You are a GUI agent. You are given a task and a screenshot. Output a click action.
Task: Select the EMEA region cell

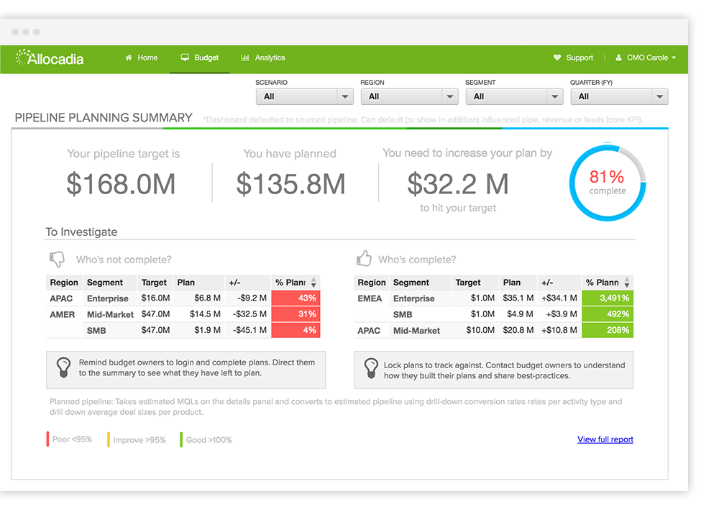coord(370,298)
